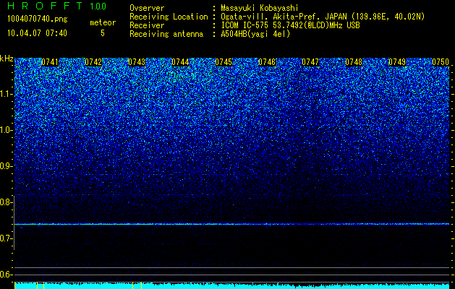Click the 0748 time marker
The image size is (455, 289).
tap(354, 62)
